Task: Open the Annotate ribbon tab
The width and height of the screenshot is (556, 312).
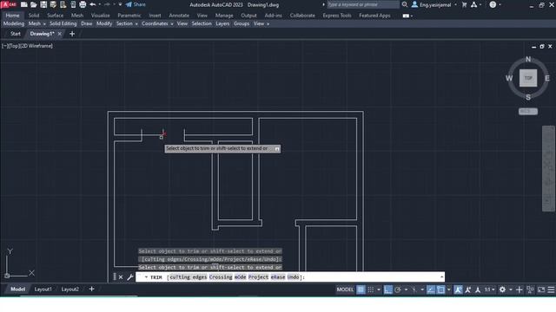Action: [x=179, y=16]
